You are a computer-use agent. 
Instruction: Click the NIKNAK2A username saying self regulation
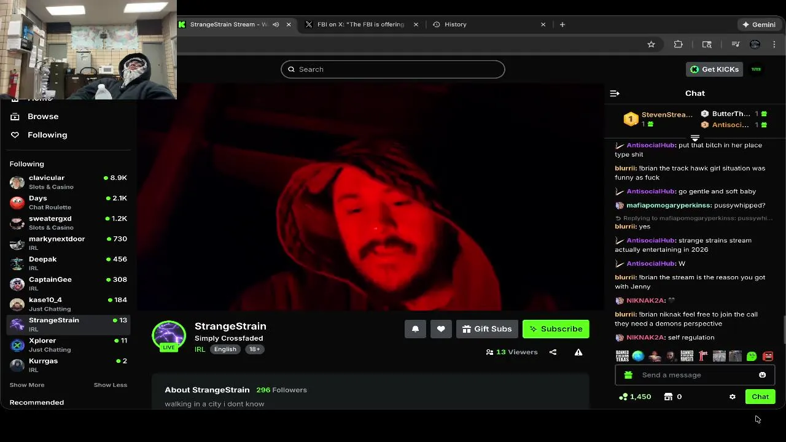645,338
